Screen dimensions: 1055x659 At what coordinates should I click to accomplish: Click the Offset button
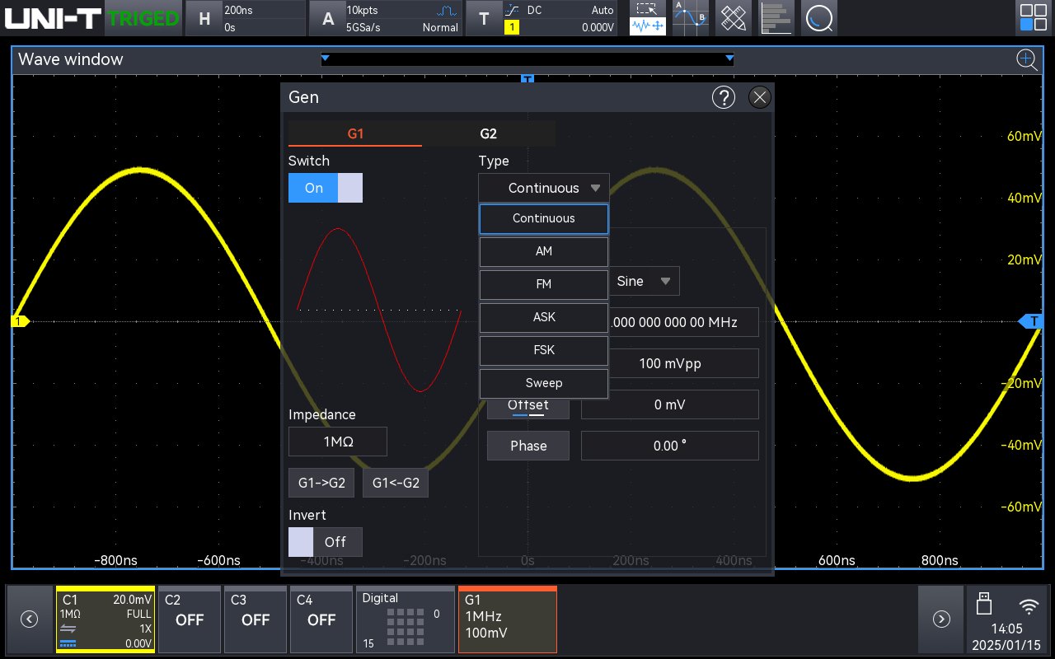(528, 408)
